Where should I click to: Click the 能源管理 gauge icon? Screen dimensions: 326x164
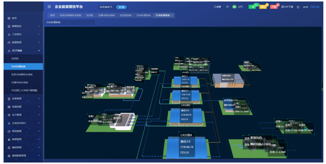(9, 43)
